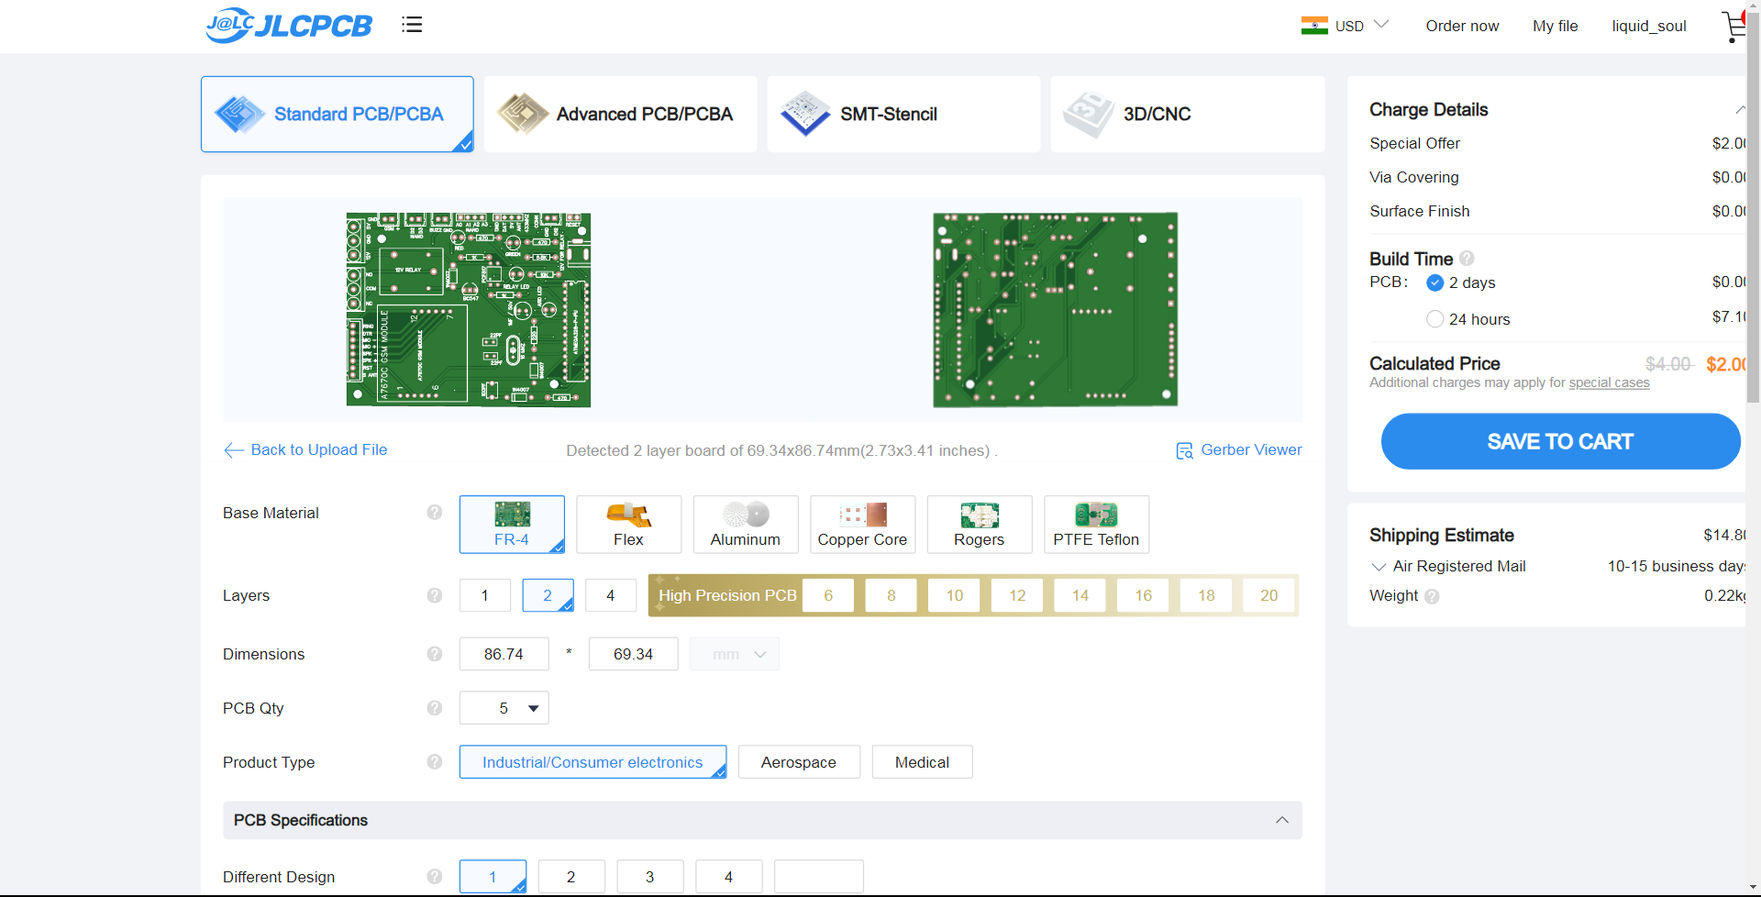Choose 1 layer option

click(x=485, y=595)
